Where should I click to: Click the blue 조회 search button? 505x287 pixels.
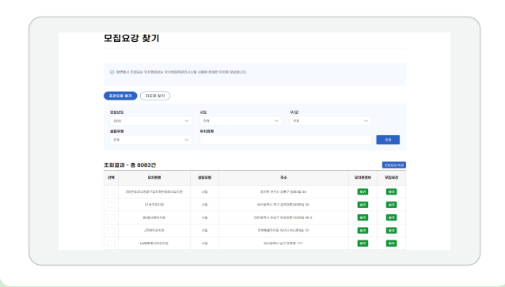[388, 140]
